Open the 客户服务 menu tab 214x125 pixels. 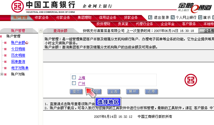[x=189, y=24]
